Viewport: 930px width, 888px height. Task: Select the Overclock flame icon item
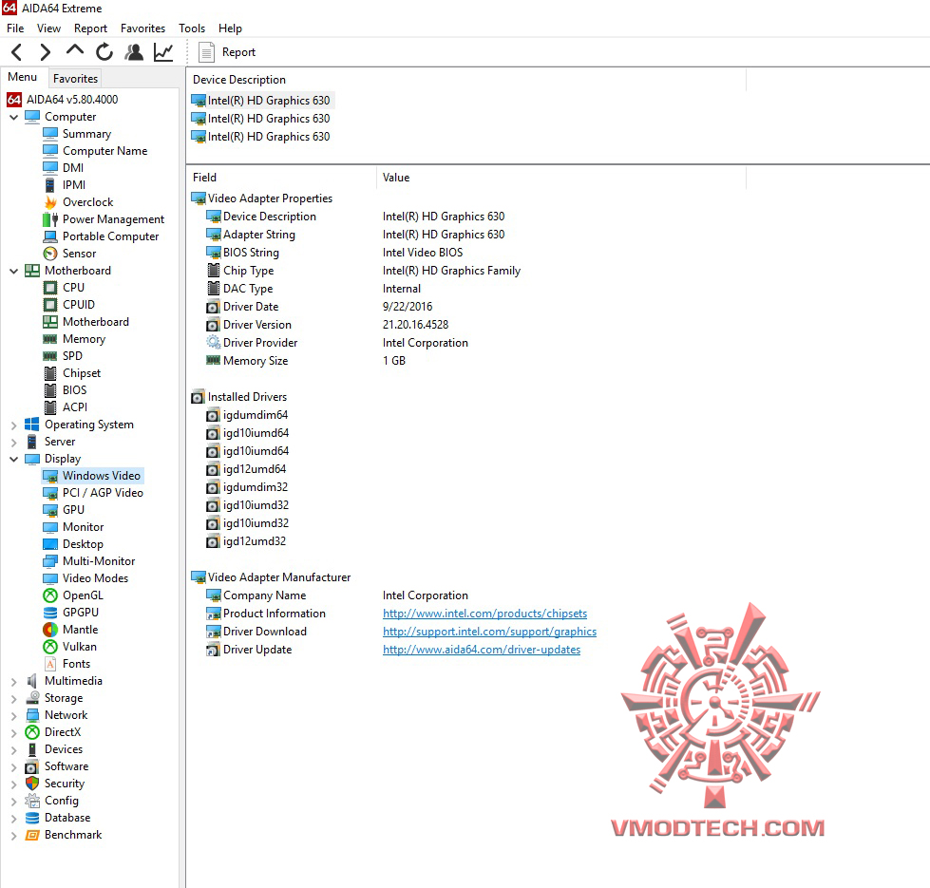(78, 202)
